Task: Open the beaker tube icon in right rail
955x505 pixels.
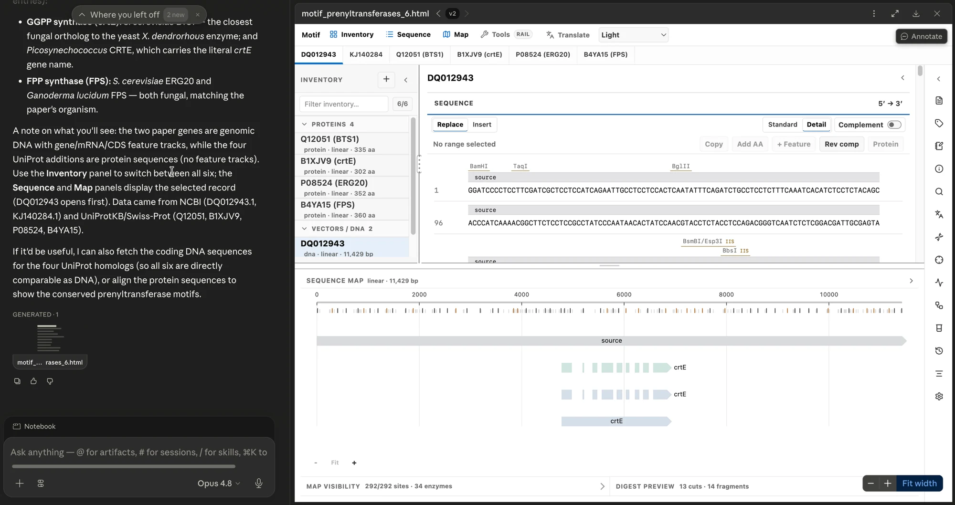Action: [939, 328]
